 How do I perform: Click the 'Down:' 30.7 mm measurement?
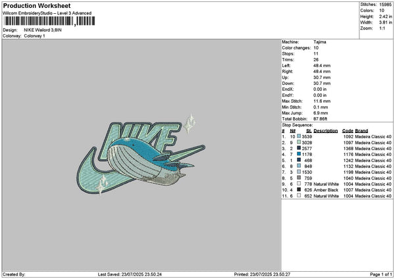point(322,84)
